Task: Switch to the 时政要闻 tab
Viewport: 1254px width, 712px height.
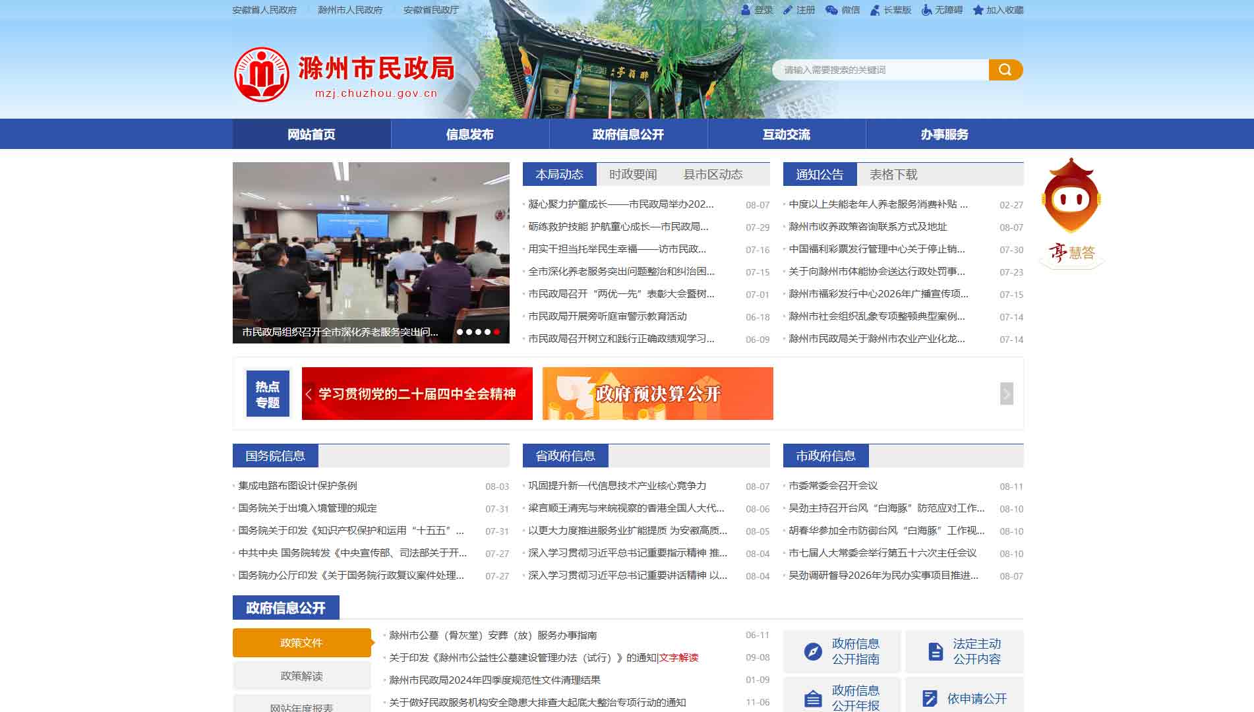Action: tap(633, 175)
